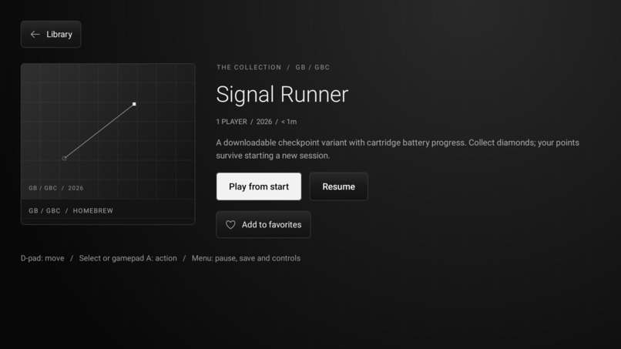Click the heart icon in Add to favorites

pyautogui.click(x=230, y=225)
